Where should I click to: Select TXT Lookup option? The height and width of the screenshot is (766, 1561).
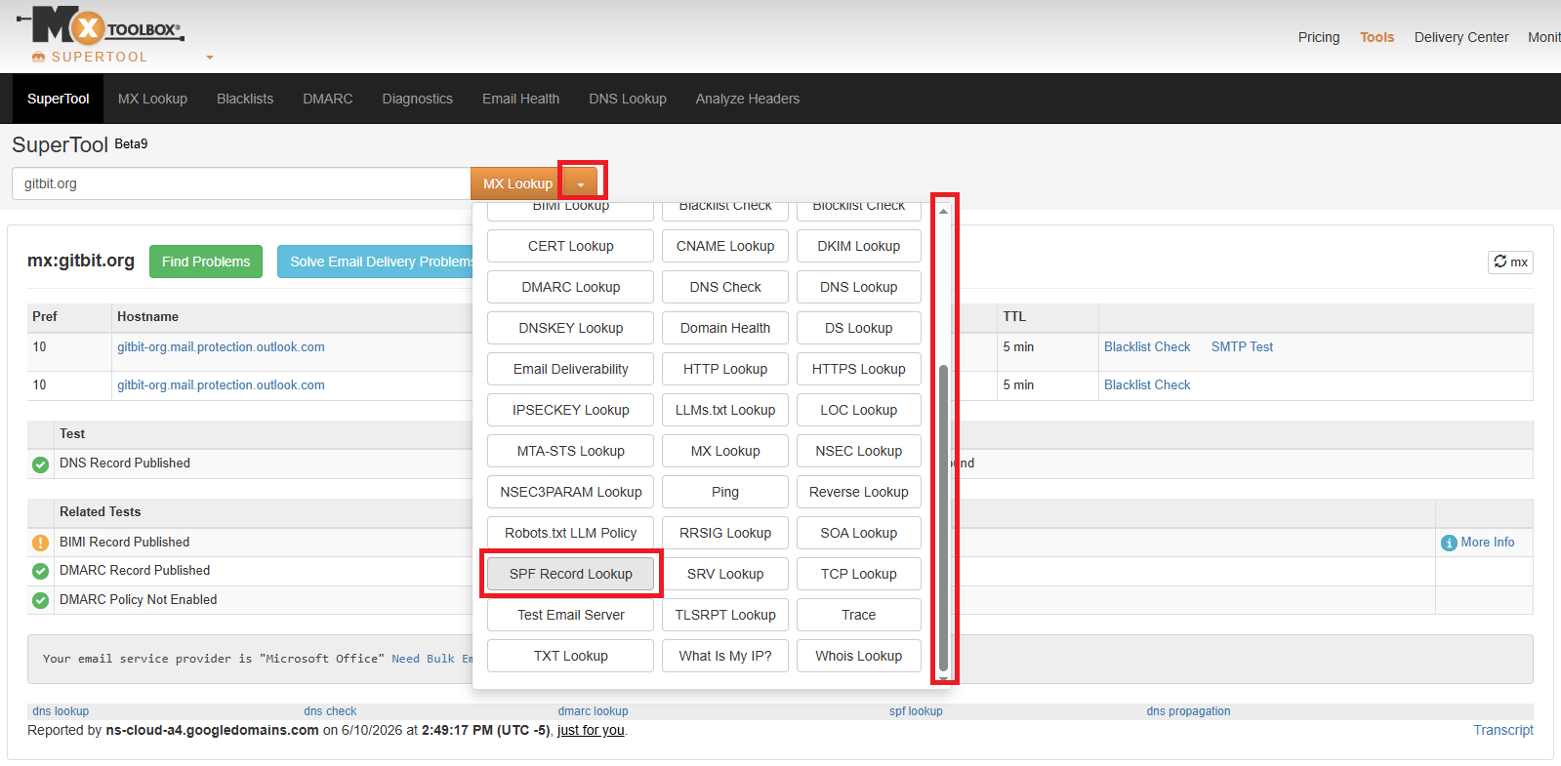coord(571,656)
